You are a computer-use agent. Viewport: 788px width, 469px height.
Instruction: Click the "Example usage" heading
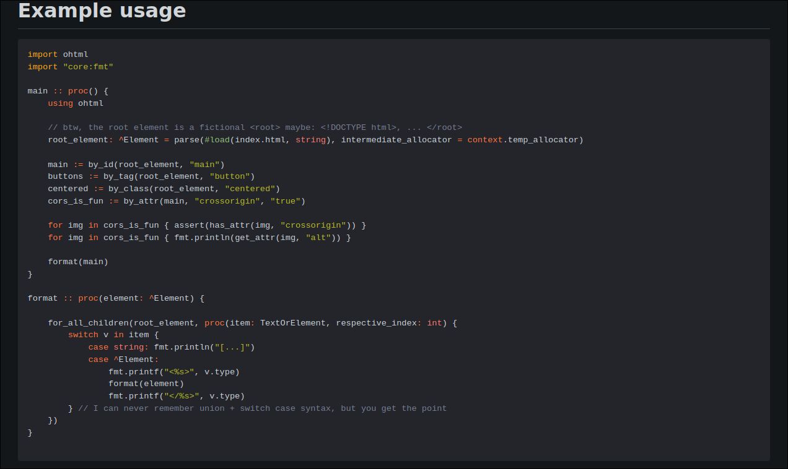pos(102,11)
